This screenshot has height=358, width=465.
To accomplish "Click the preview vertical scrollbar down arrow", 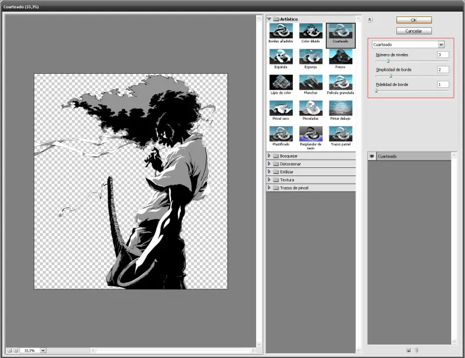I will pos(259,345).
